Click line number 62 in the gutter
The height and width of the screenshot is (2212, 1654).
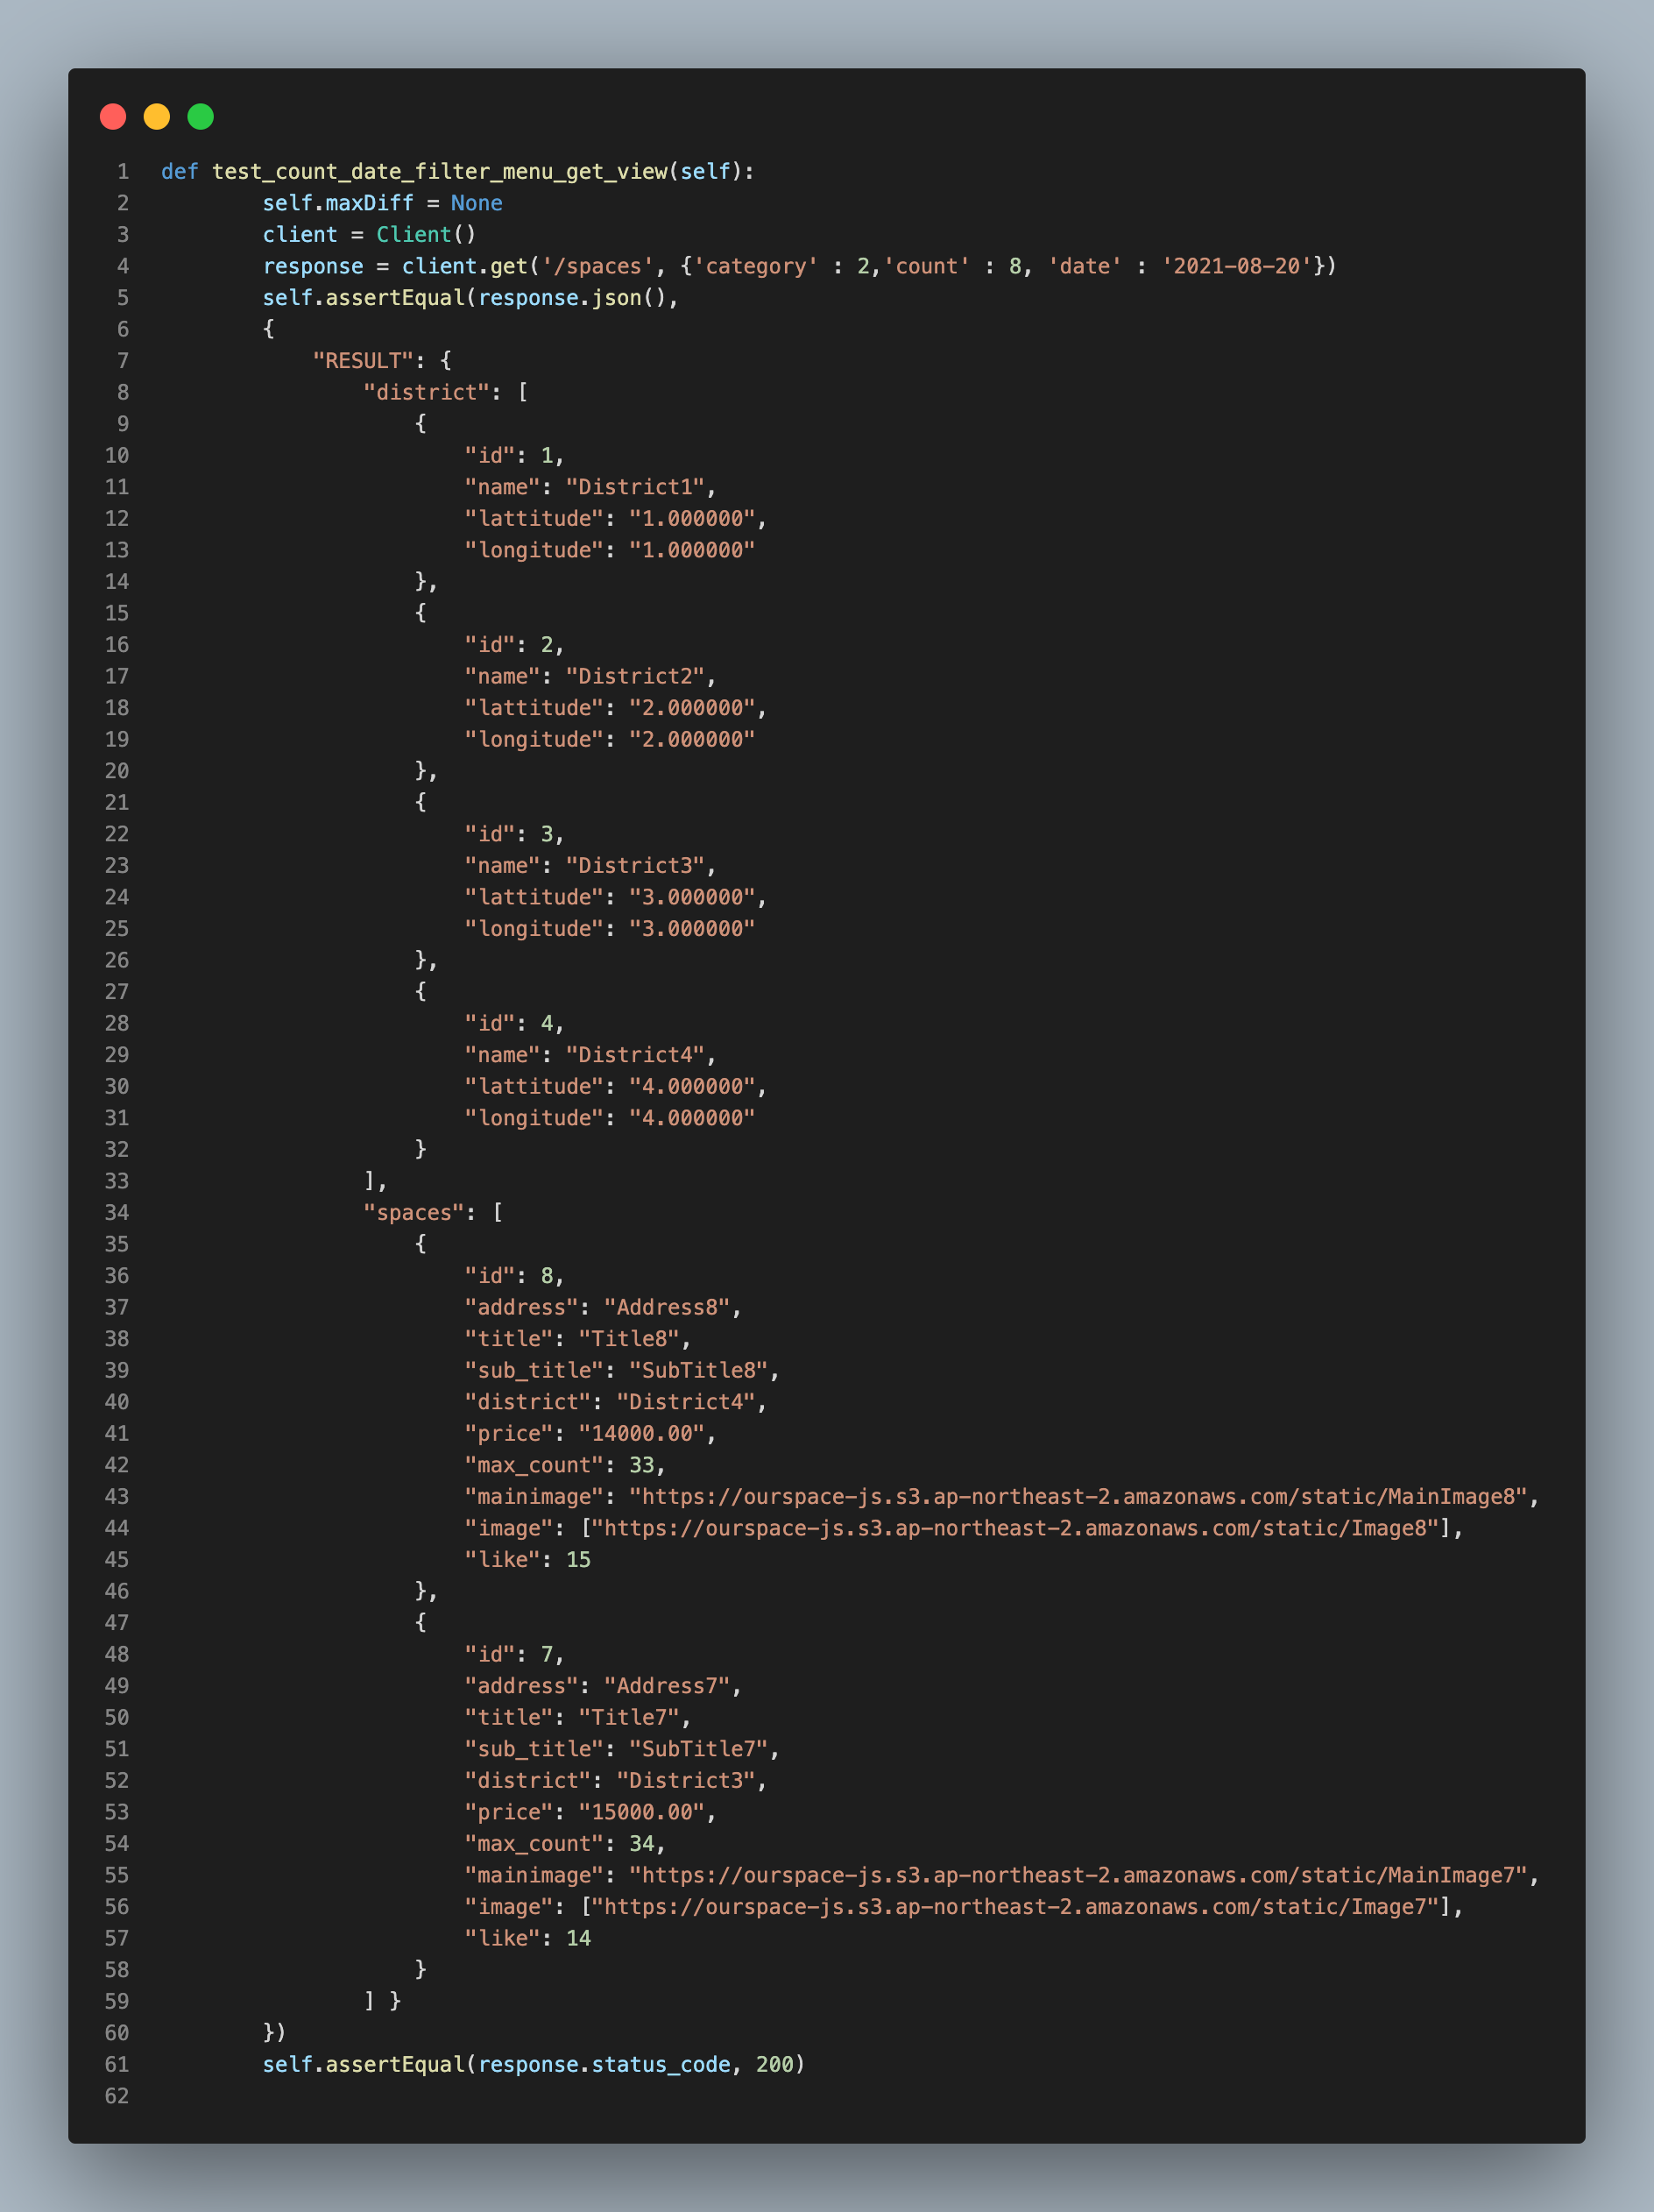117,2097
